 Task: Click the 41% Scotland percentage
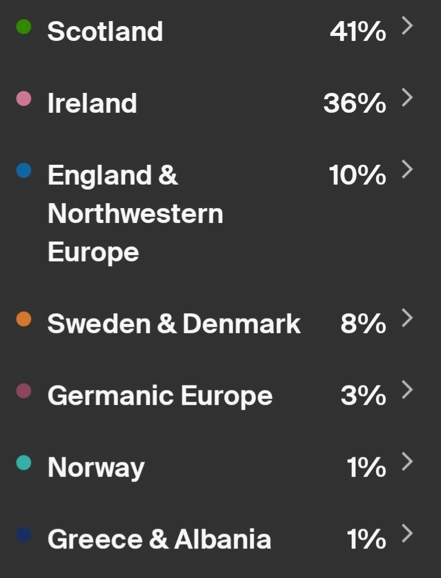click(x=357, y=32)
